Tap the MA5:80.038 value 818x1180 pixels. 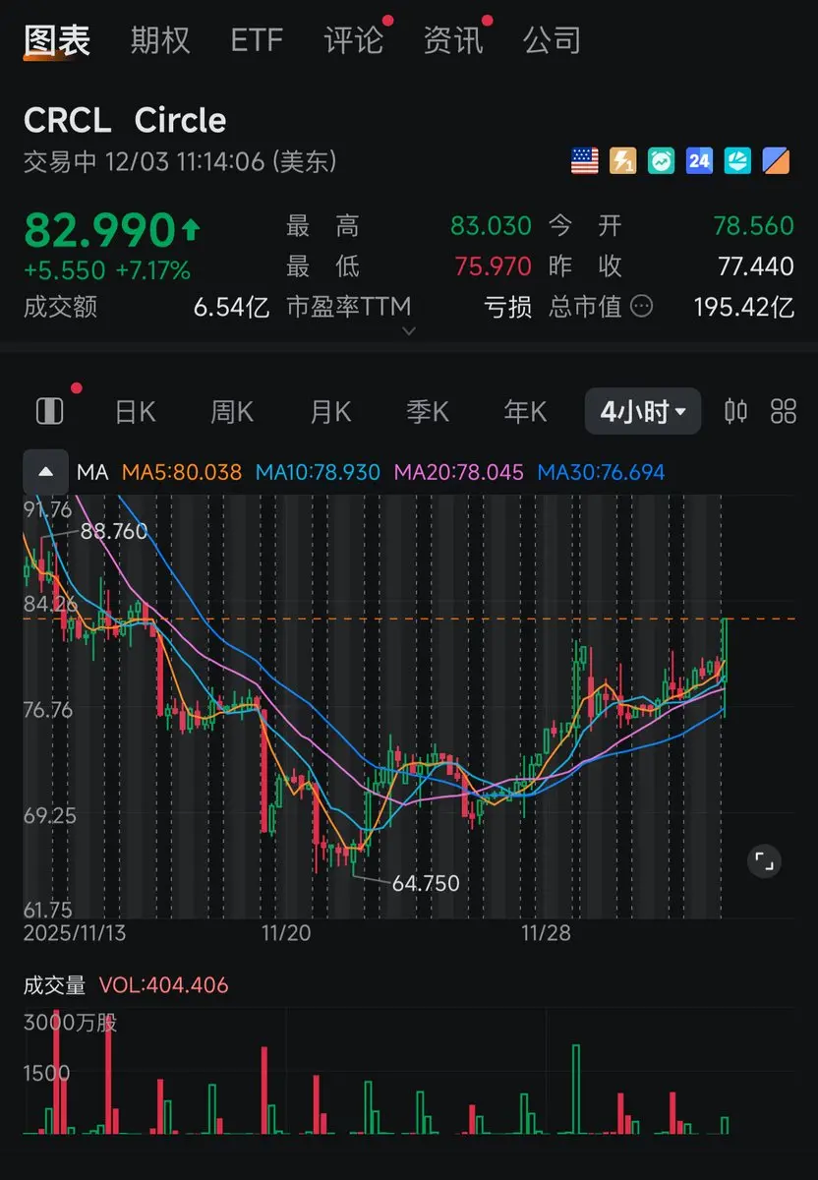pyautogui.click(x=182, y=472)
